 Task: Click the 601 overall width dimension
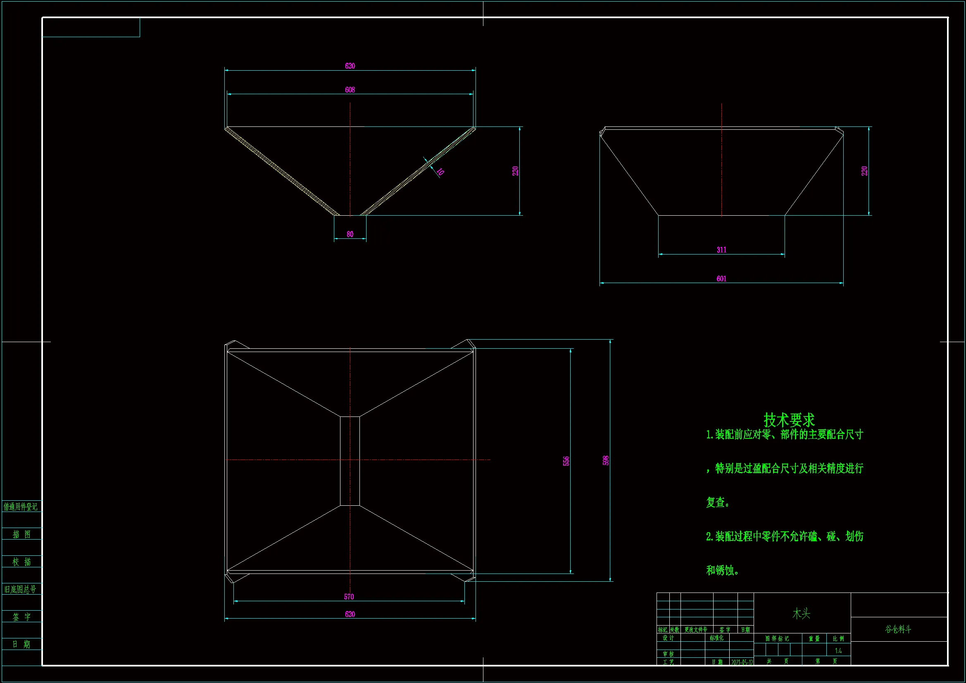(721, 278)
